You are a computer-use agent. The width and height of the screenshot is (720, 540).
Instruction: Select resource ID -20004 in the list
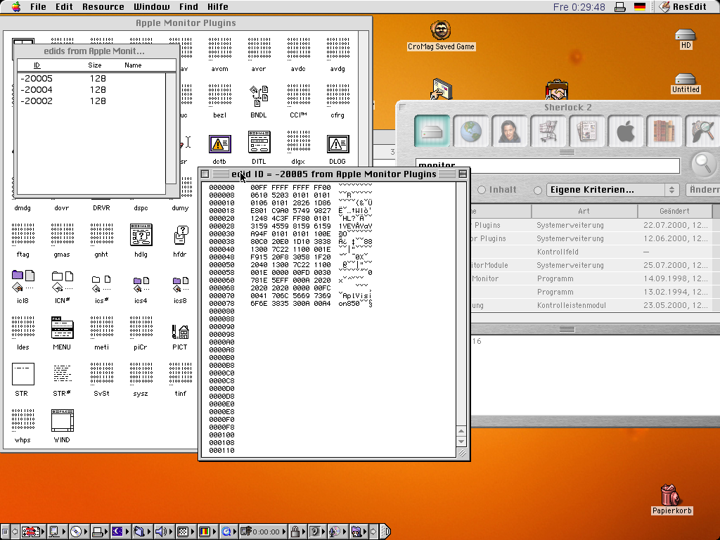coord(37,90)
